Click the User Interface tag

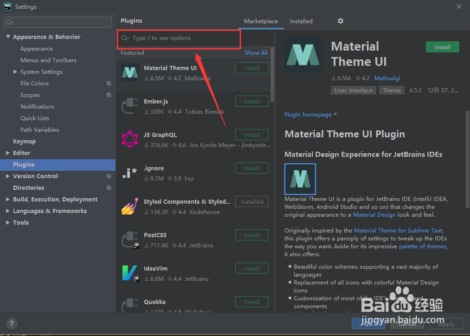pyautogui.click(x=354, y=90)
